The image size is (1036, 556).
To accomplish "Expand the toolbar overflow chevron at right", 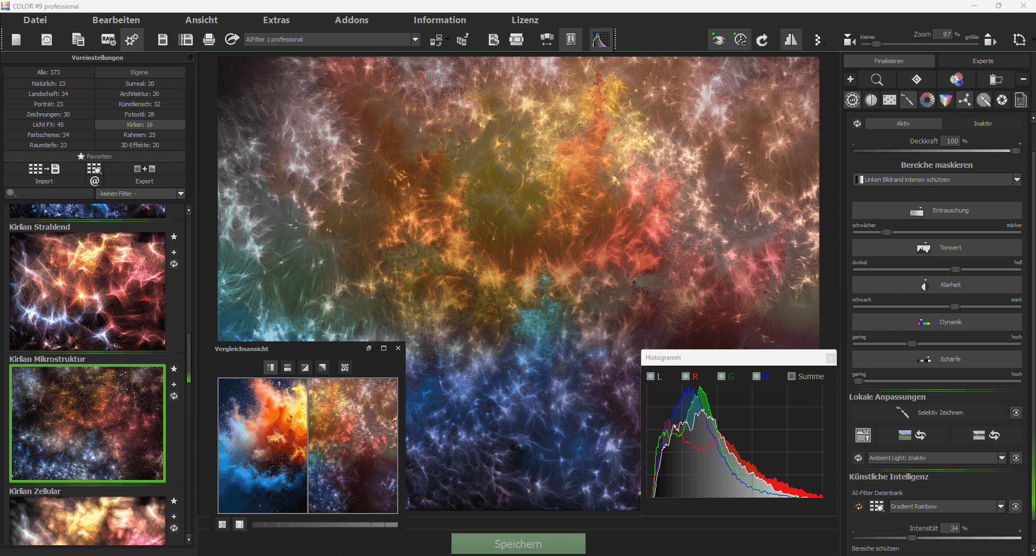I will point(1033,39).
